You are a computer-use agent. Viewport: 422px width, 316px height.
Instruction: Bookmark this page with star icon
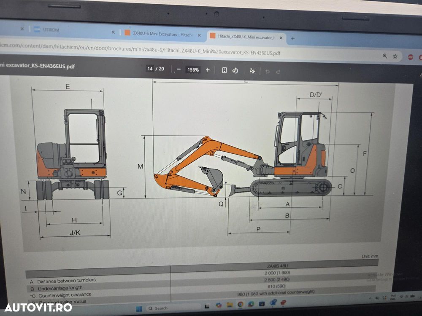(x=395, y=56)
